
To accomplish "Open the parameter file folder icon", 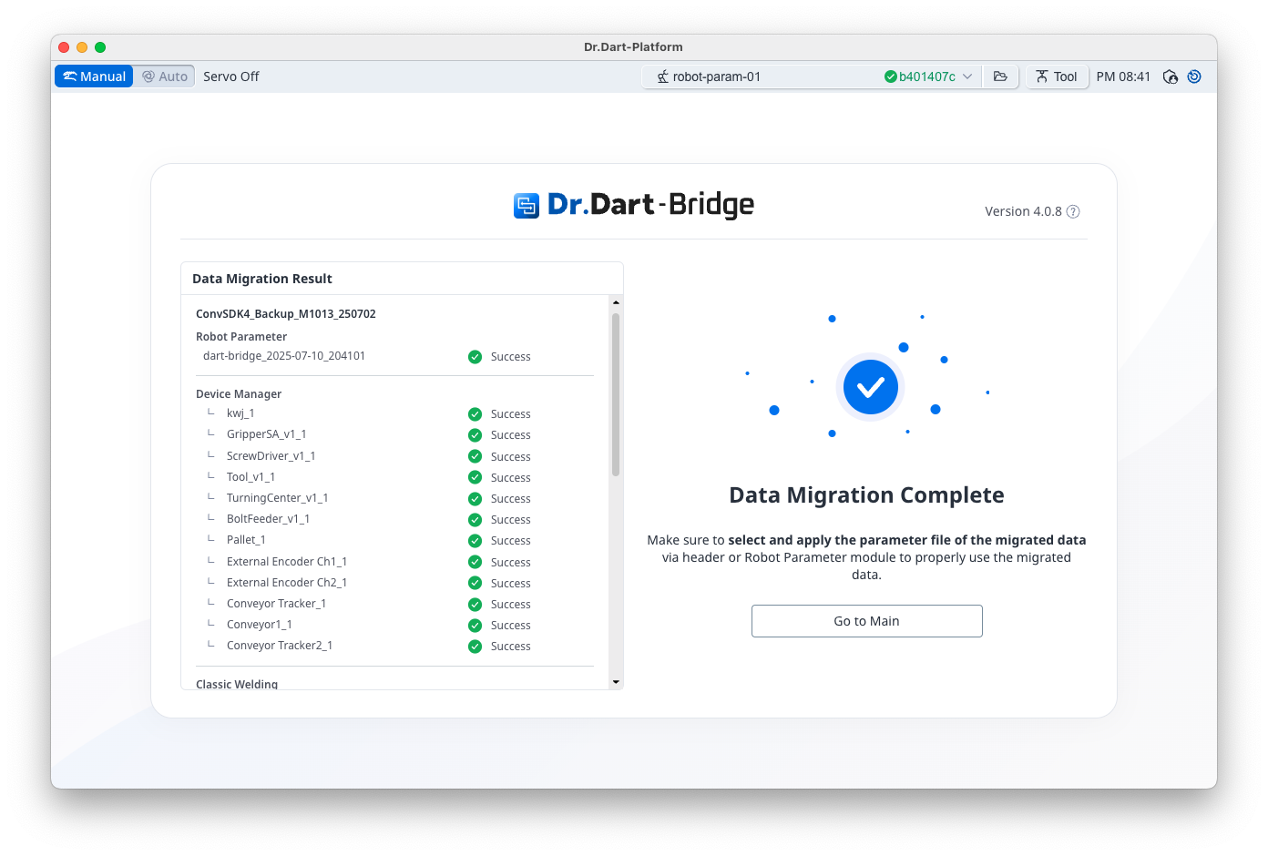I will click(x=1000, y=76).
